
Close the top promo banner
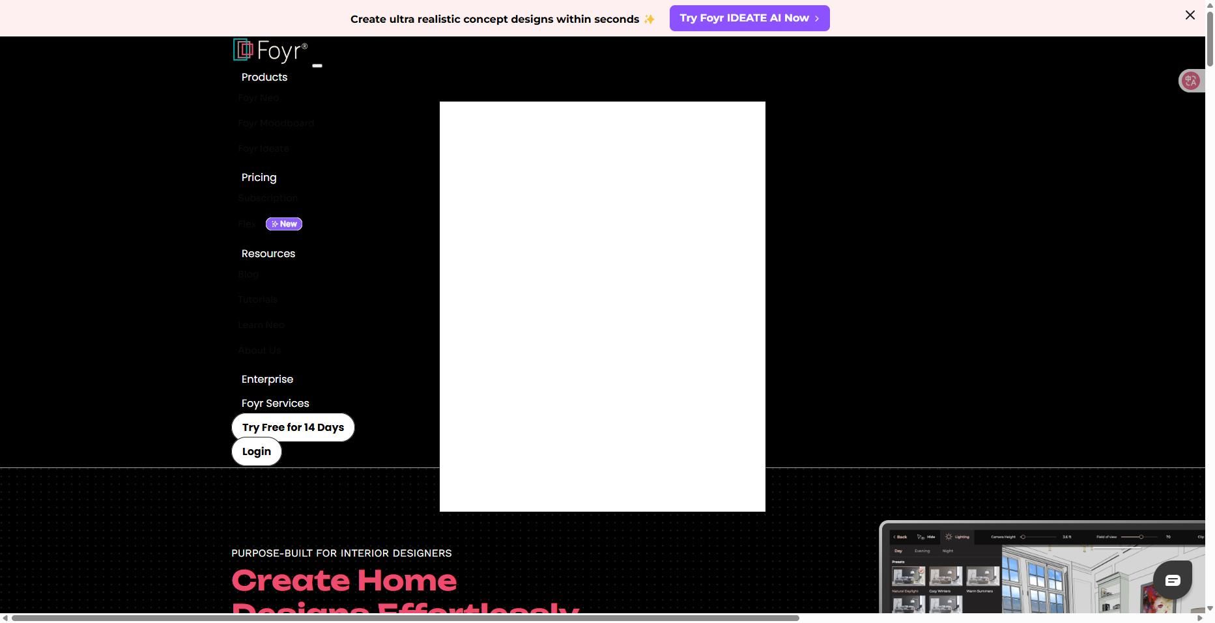(x=1190, y=15)
